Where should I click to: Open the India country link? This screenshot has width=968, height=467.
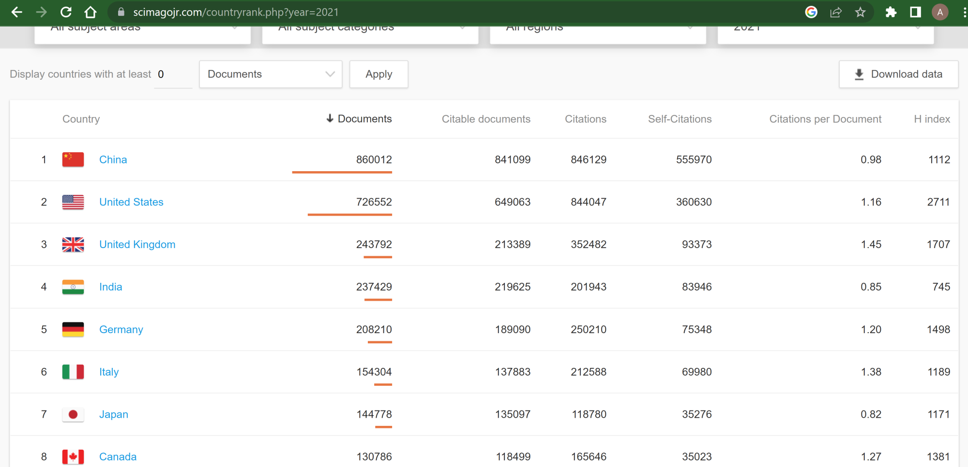click(x=111, y=287)
